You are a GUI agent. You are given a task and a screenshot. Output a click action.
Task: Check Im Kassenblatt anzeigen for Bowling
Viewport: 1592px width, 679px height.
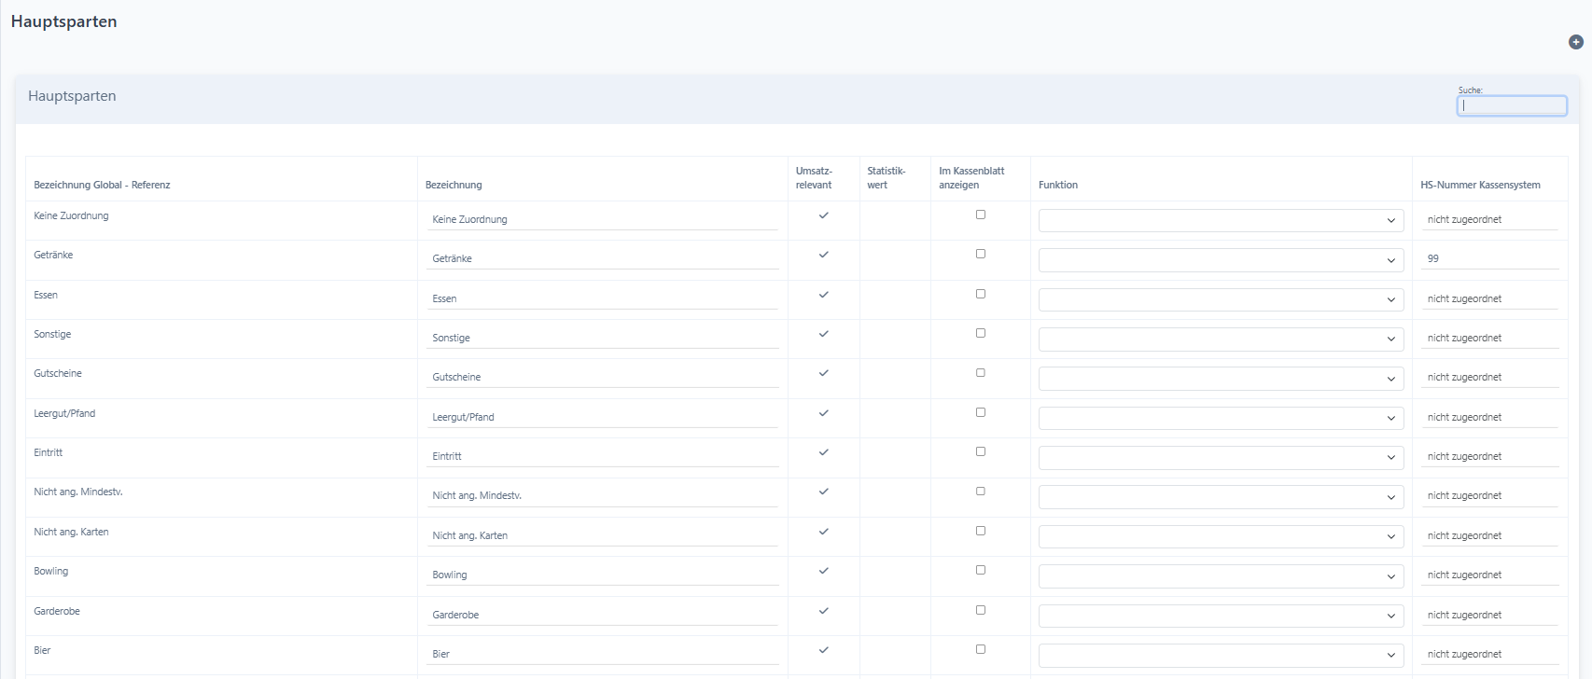tap(981, 570)
